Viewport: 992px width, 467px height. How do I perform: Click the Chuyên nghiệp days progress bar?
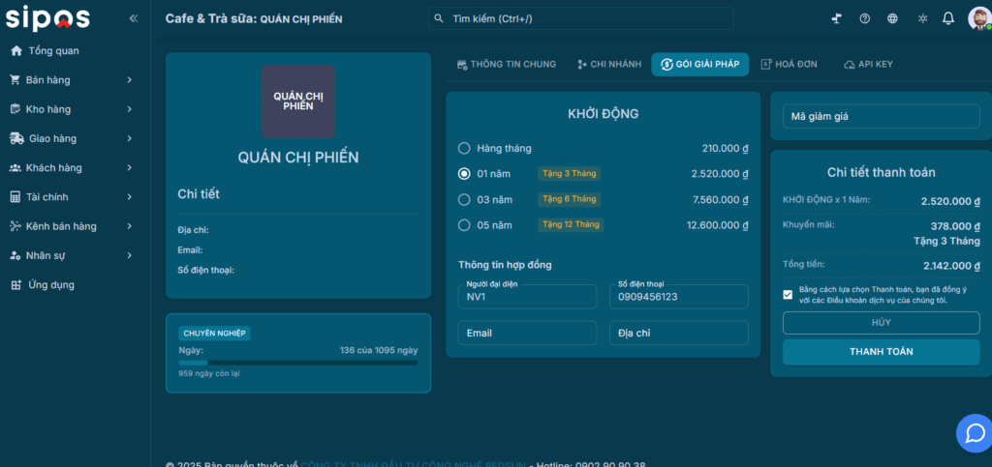coord(298,363)
